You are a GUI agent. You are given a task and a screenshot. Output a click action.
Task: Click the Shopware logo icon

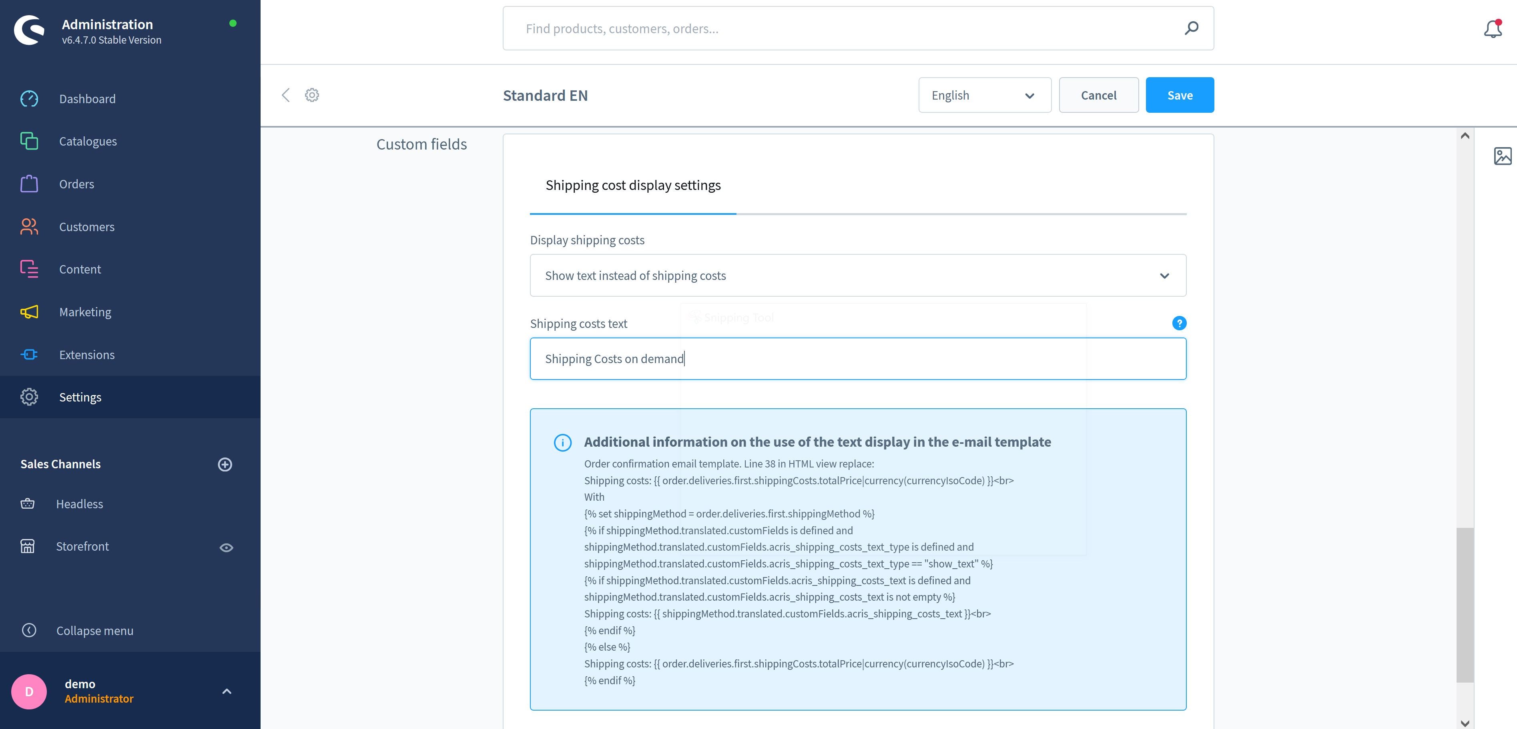[29, 30]
